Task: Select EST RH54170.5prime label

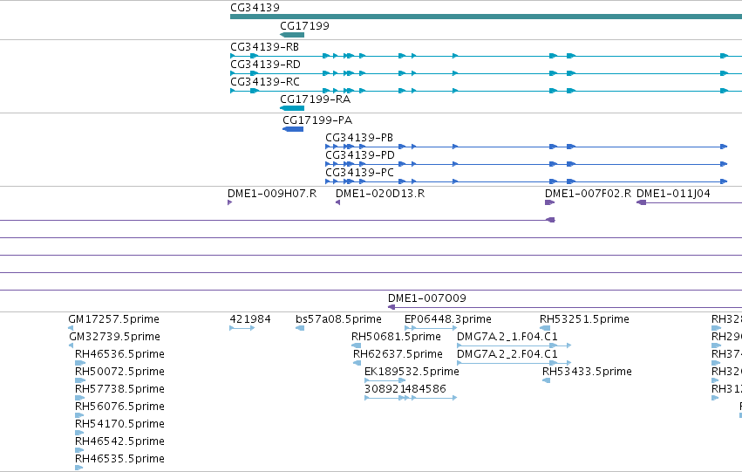Action: [119, 424]
